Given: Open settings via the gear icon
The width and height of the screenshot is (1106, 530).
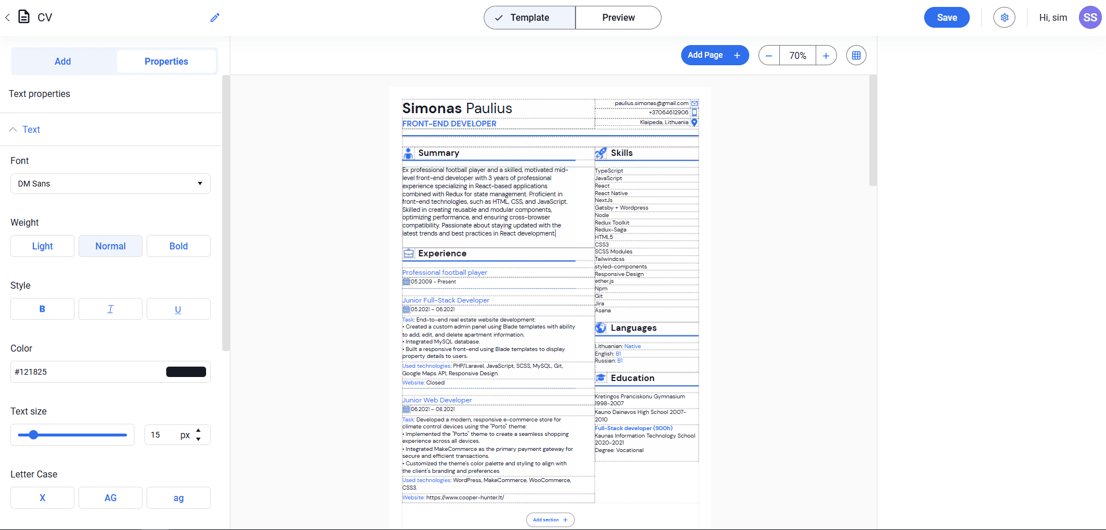Looking at the screenshot, I should coord(1004,18).
